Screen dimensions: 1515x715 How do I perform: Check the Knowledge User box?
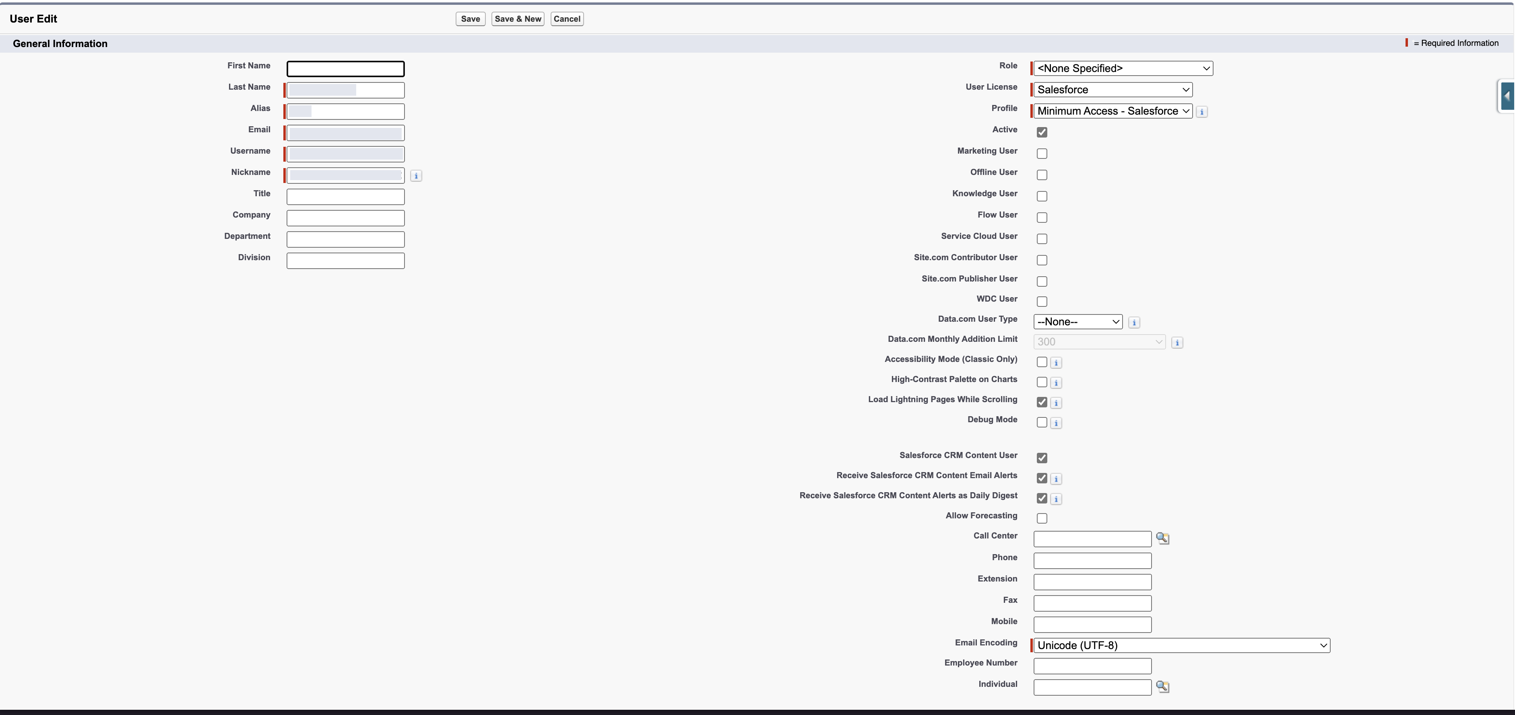coord(1042,196)
